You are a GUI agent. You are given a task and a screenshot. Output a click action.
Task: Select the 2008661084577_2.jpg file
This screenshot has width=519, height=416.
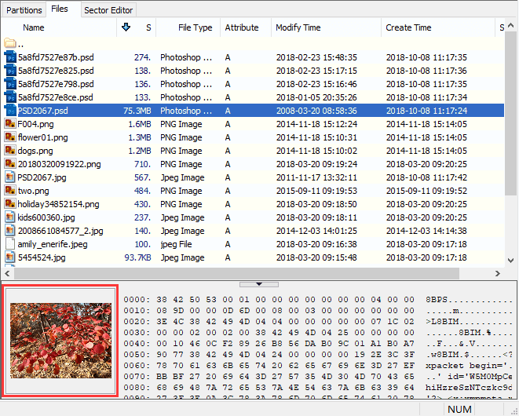click(x=61, y=231)
